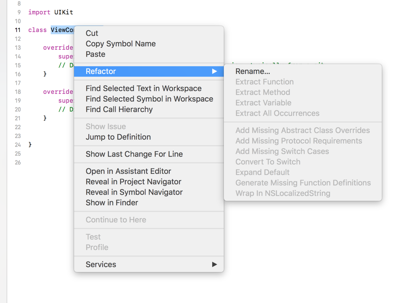Click the class keyword on line 11
Viewport: 399px width, 303px height.
[37, 30]
